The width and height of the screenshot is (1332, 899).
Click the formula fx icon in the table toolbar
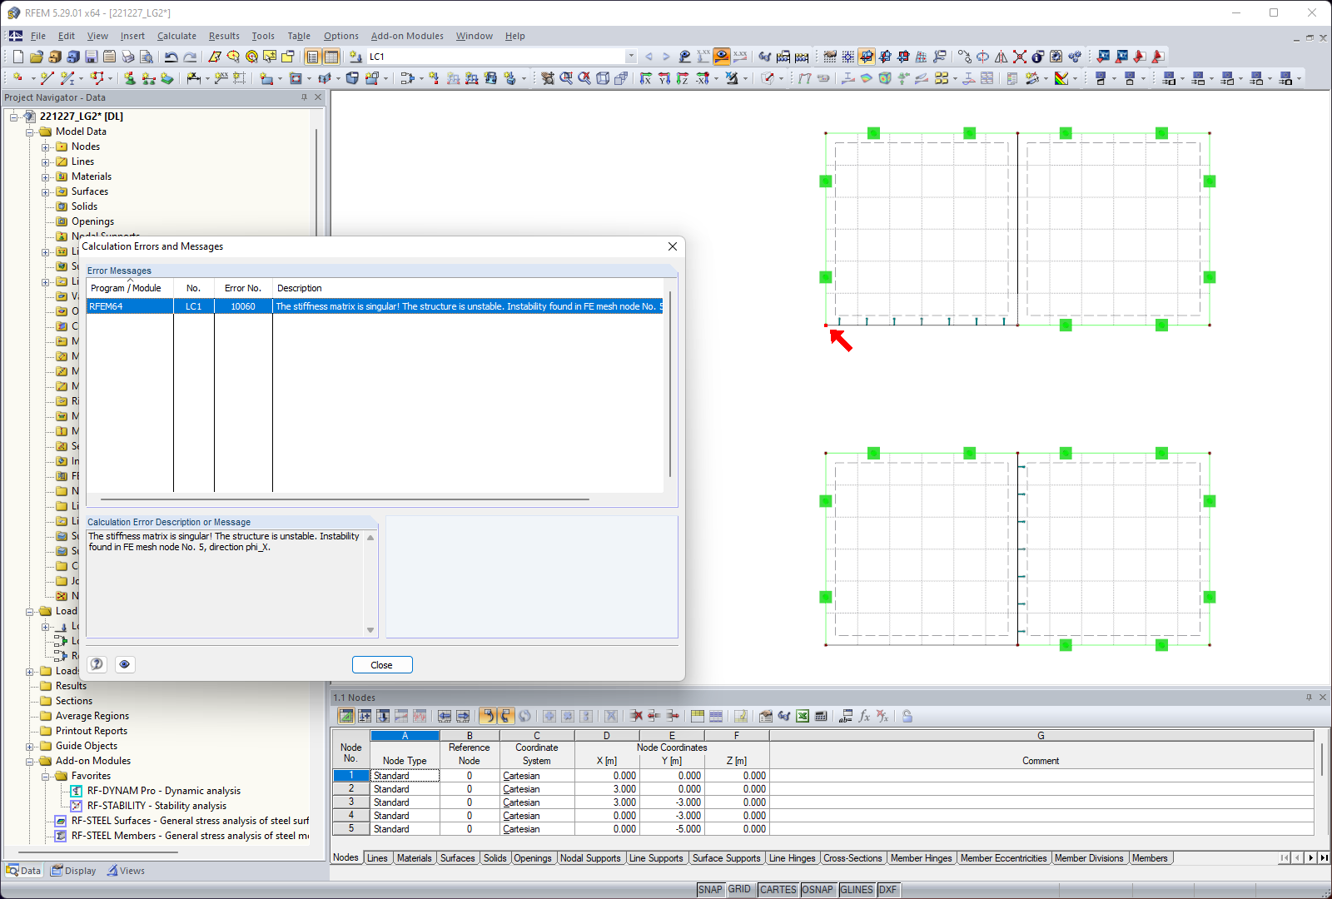(864, 716)
